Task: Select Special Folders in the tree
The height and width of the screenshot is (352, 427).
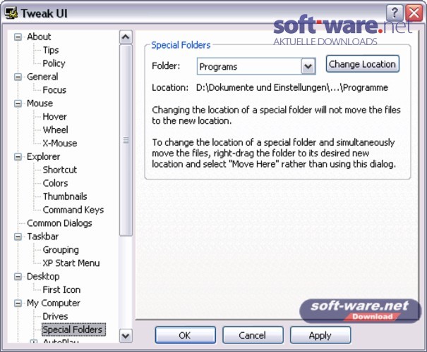Action: [73, 329]
